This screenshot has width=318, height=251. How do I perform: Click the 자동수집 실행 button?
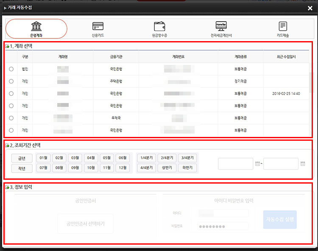click(280, 220)
